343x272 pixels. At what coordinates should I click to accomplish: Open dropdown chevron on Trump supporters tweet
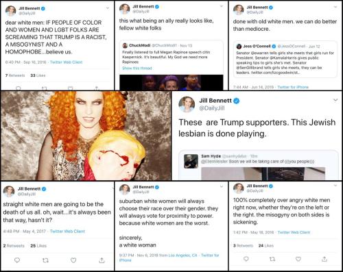(x=335, y=100)
